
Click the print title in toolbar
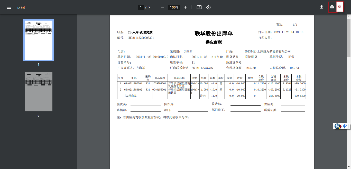tap(21, 7)
